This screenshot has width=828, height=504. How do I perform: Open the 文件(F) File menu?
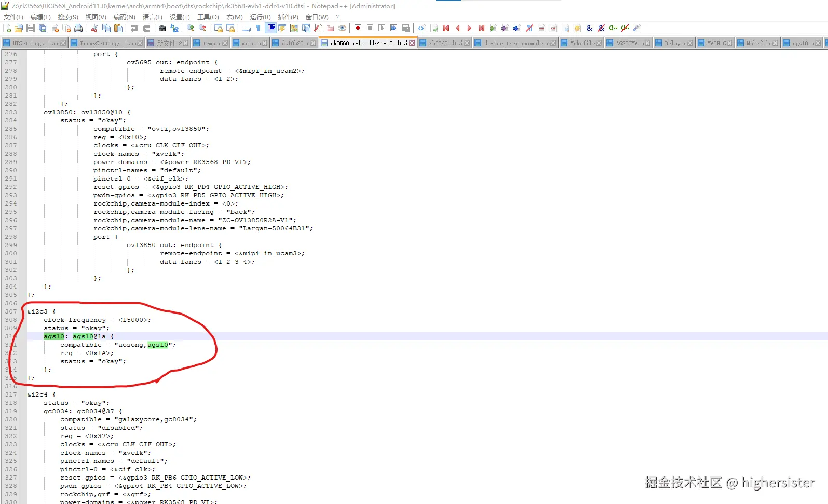13,17
